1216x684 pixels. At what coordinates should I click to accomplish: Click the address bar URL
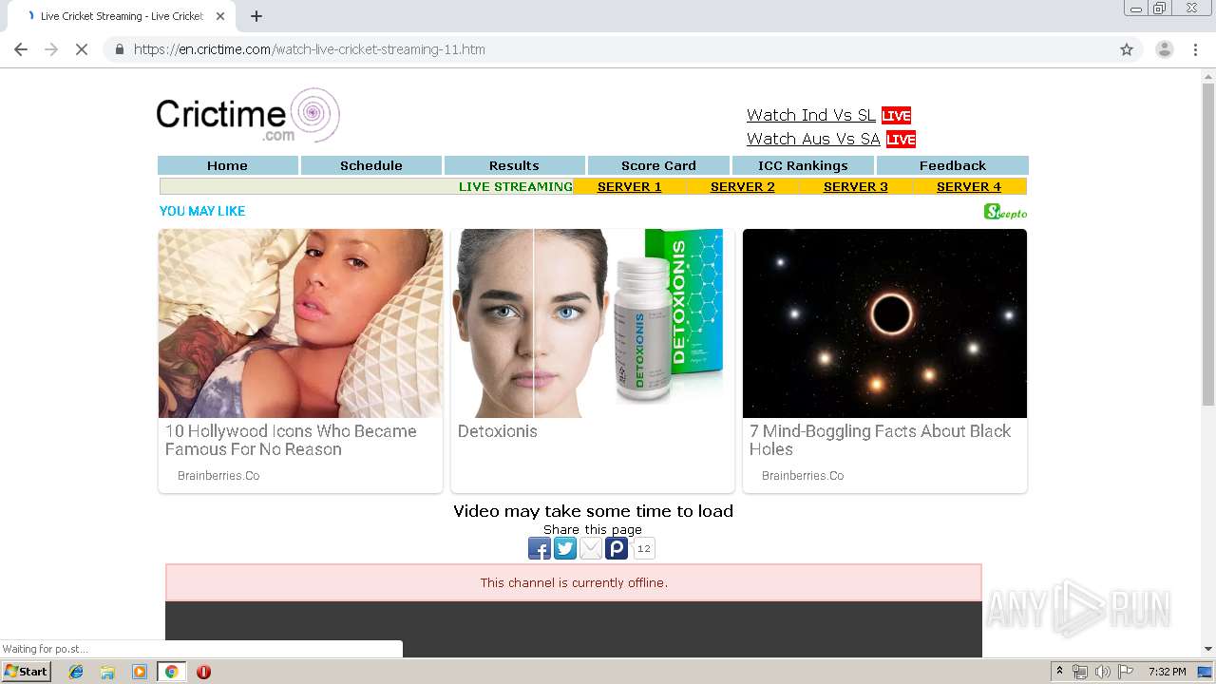[310, 49]
